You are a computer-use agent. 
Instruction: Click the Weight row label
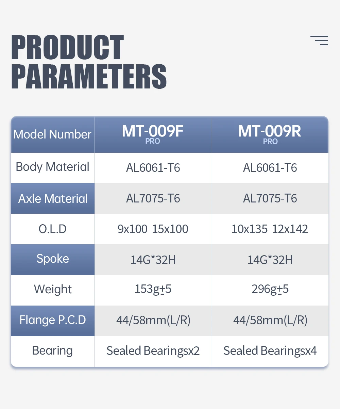pos(53,289)
